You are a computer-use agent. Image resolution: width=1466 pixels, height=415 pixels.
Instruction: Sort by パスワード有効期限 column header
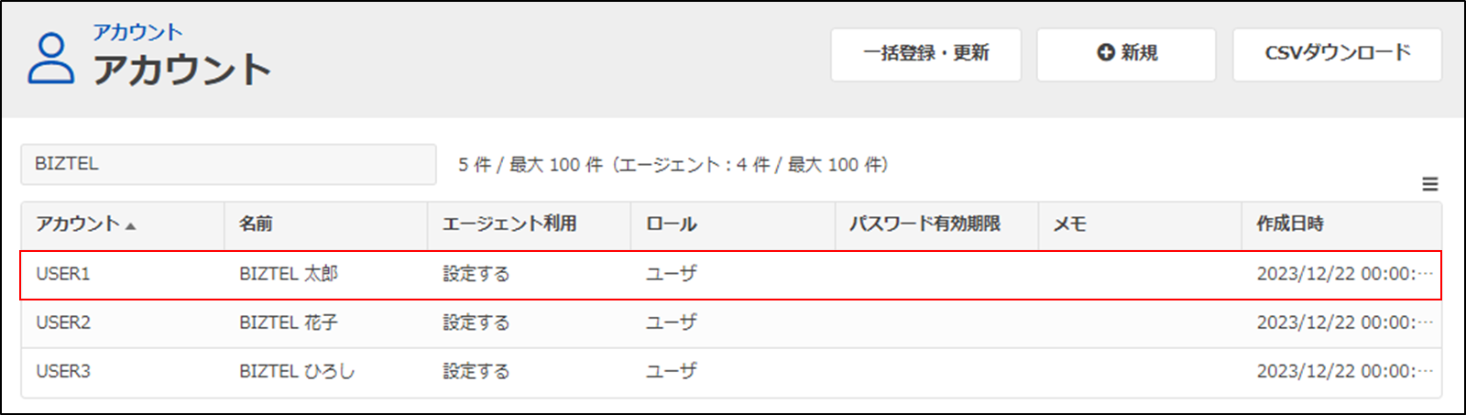924,224
